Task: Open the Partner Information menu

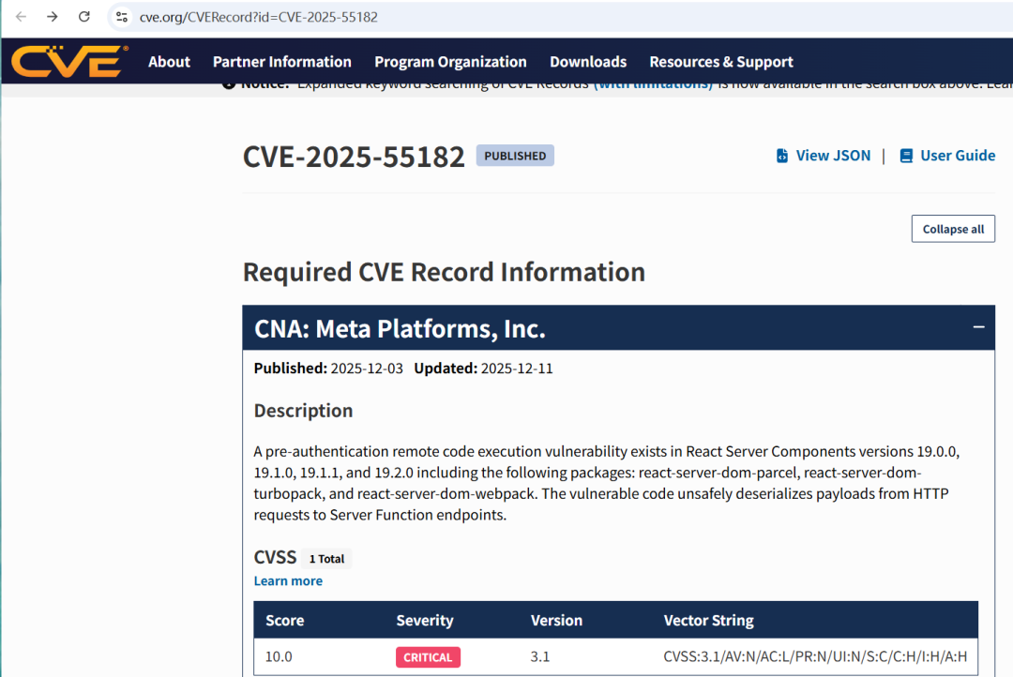Action: (x=282, y=62)
